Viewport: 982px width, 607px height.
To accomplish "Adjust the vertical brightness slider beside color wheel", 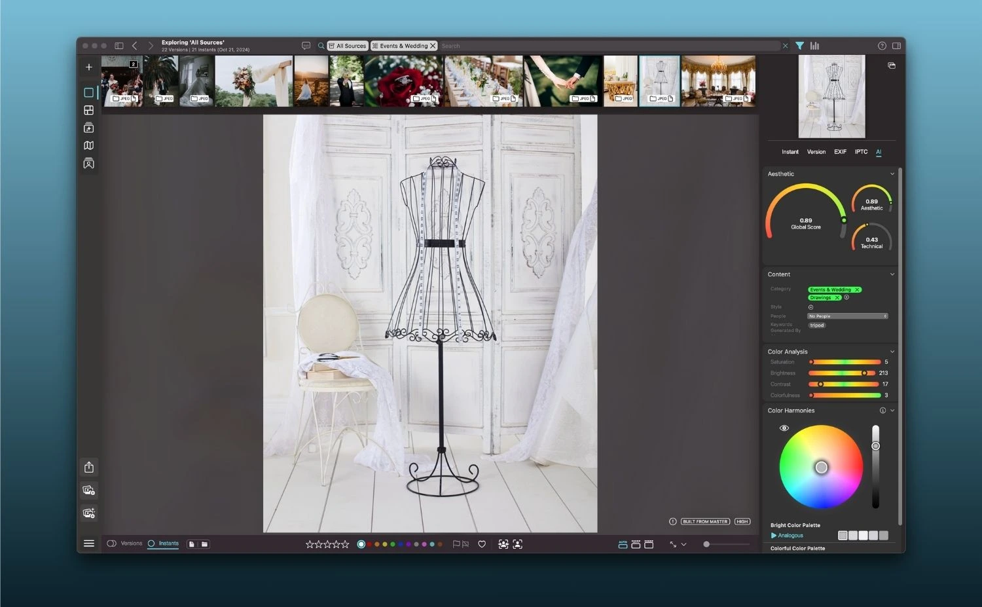I will tap(875, 466).
